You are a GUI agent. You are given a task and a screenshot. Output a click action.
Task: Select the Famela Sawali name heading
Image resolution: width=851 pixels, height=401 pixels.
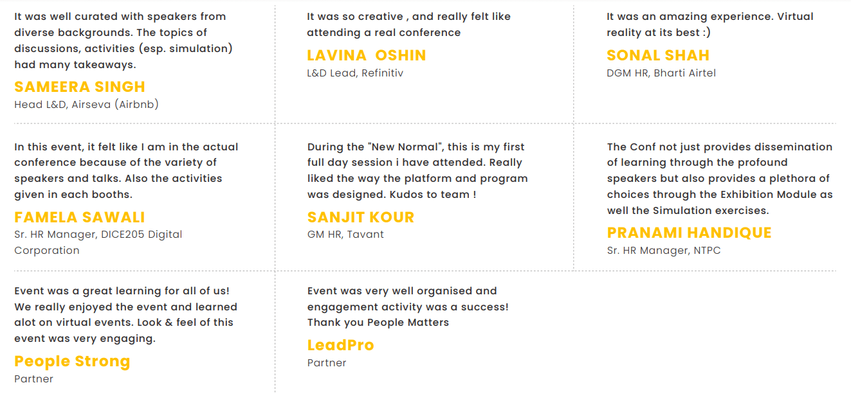[x=80, y=217]
